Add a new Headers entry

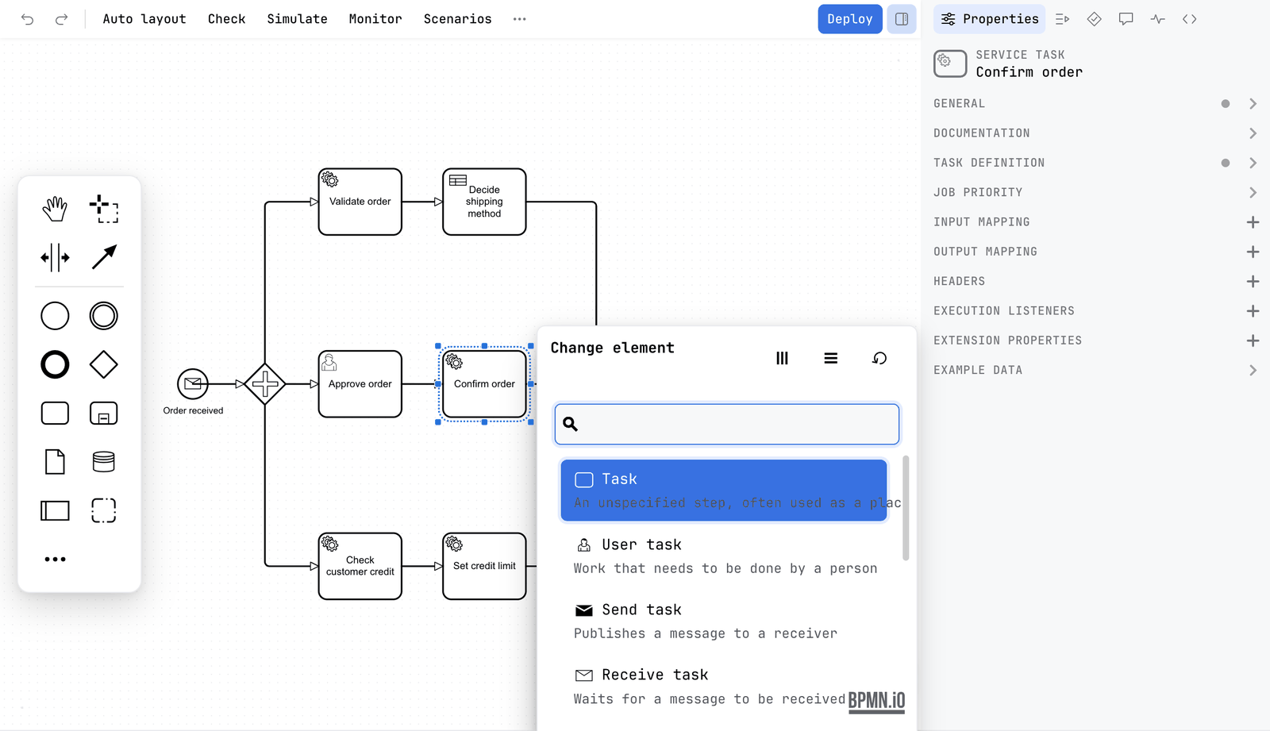click(1253, 282)
